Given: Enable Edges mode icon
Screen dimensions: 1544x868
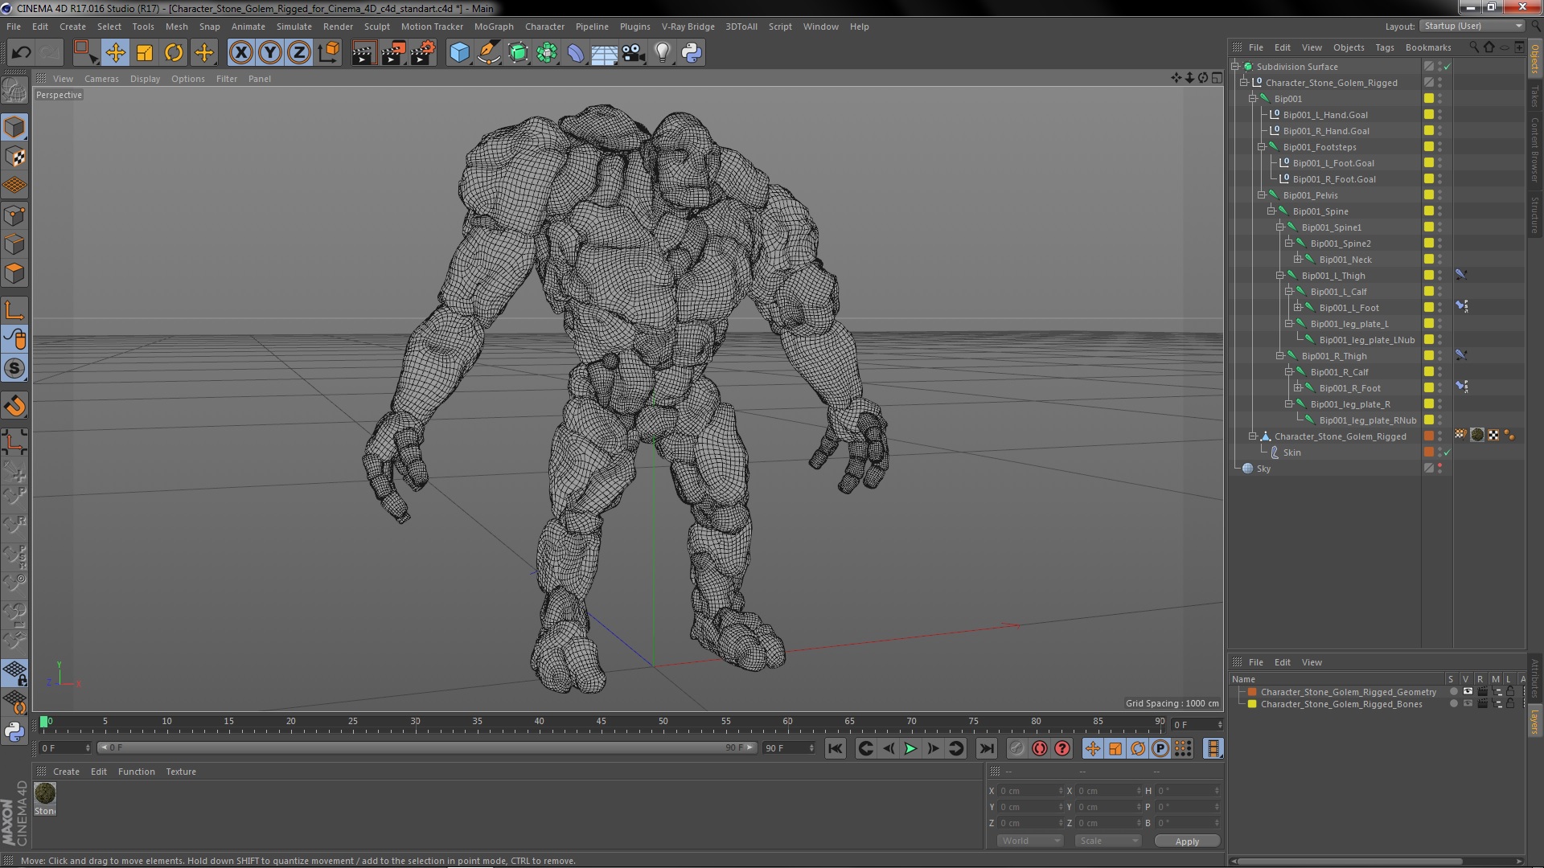Looking at the screenshot, I should coord(14,244).
